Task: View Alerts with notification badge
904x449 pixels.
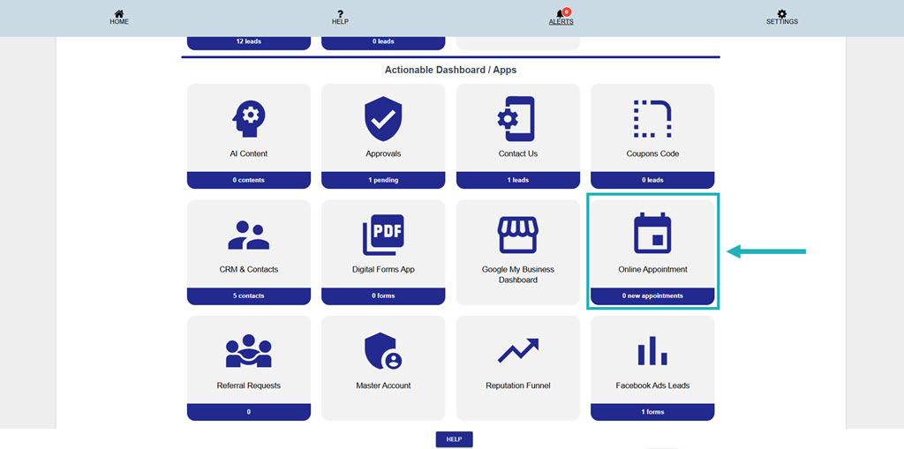Action: pyautogui.click(x=561, y=18)
